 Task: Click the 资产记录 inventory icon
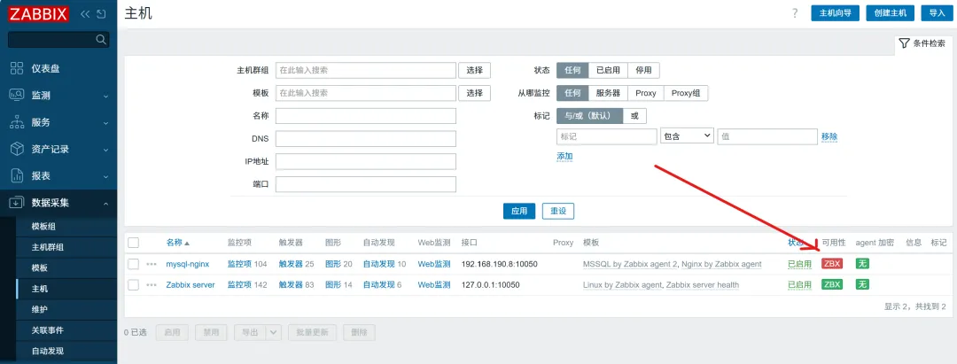click(17, 149)
